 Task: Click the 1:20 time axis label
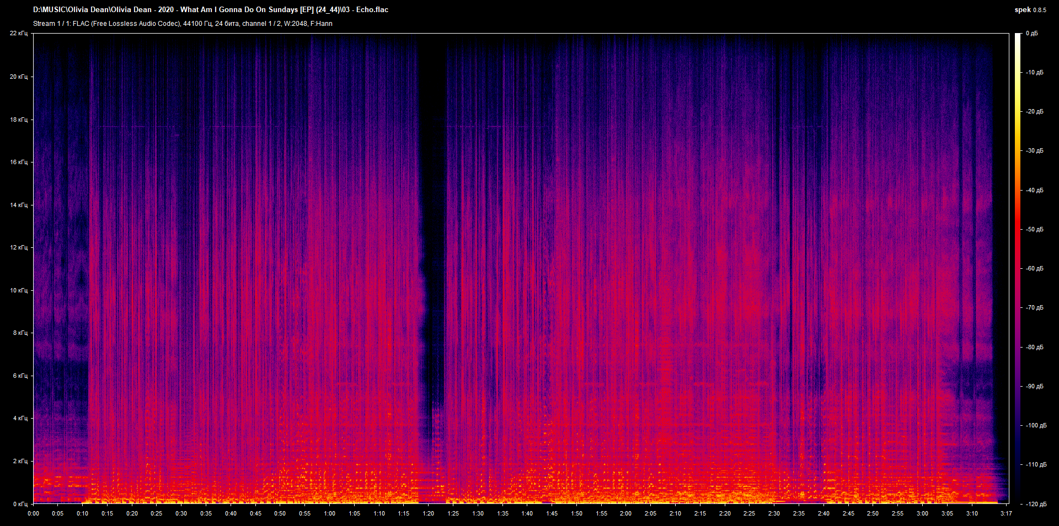429,514
